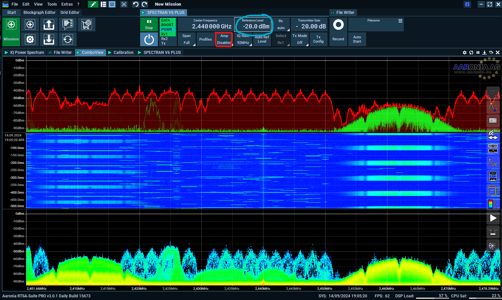Open the Tools menu

pos(52,4)
